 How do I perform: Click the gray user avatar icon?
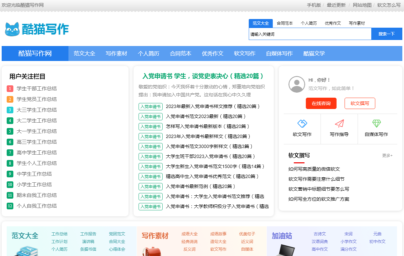(296, 84)
